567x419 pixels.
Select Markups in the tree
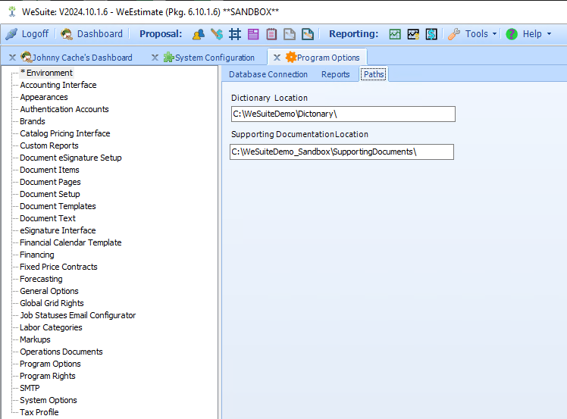click(x=35, y=339)
